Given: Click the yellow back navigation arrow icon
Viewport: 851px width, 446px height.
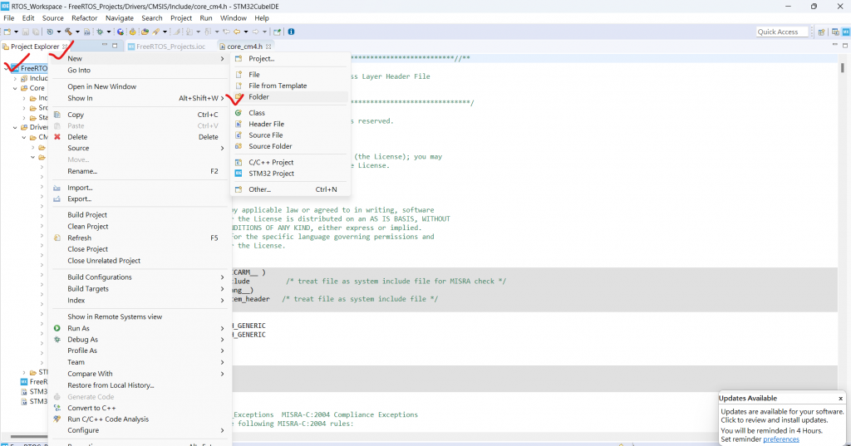Looking at the screenshot, I should point(237,32).
